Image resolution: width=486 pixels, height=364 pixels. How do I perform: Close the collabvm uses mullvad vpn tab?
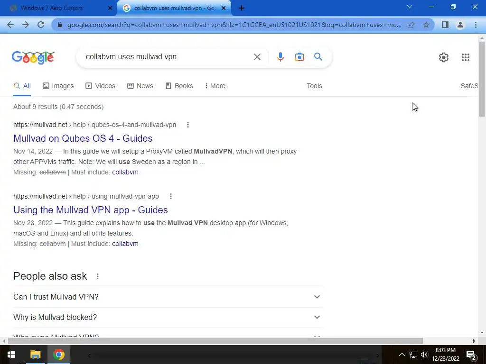pyautogui.click(x=224, y=8)
